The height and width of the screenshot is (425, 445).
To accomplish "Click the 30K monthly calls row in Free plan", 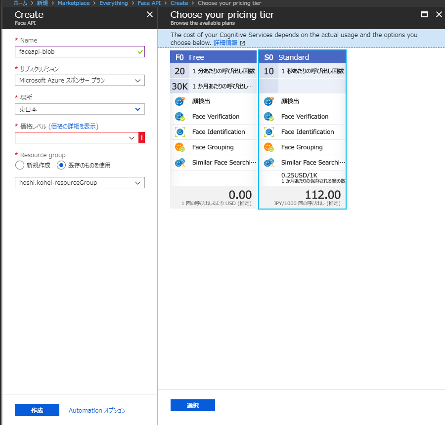I will click(214, 86).
